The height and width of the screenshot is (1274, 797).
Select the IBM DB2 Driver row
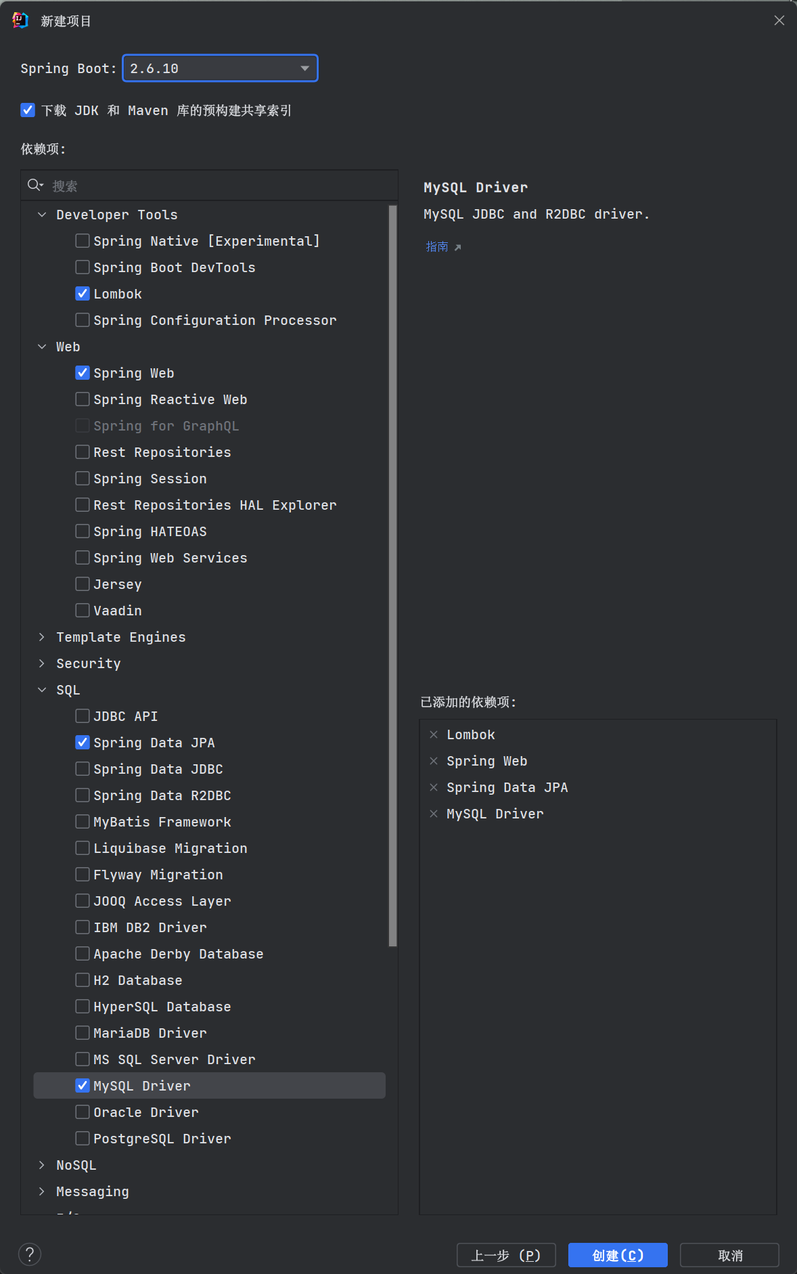209,927
